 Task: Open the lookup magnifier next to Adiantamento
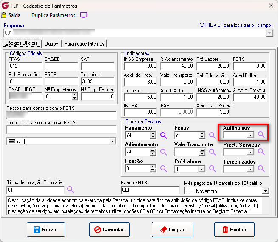click(x=164, y=152)
